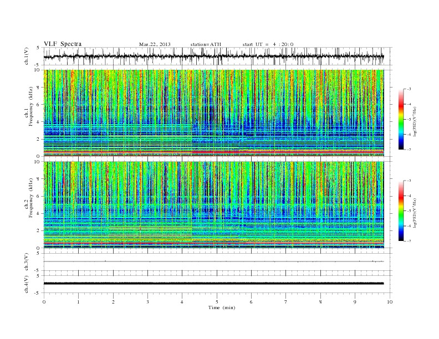Click the time axis tick label "9"
Image resolution: width=439 pixels, height=339 pixels.
(x=355, y=302)
